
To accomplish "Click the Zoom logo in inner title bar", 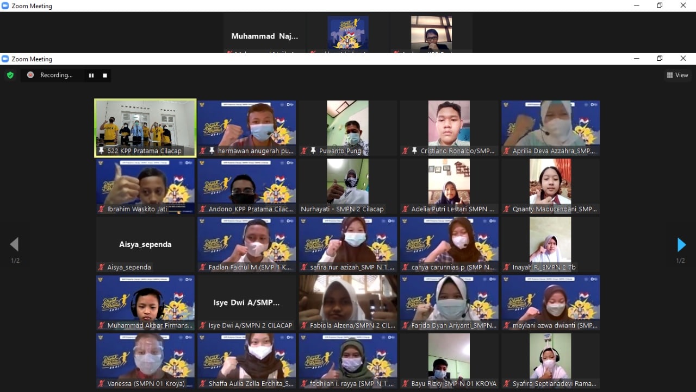I will [x=5, y=59].
